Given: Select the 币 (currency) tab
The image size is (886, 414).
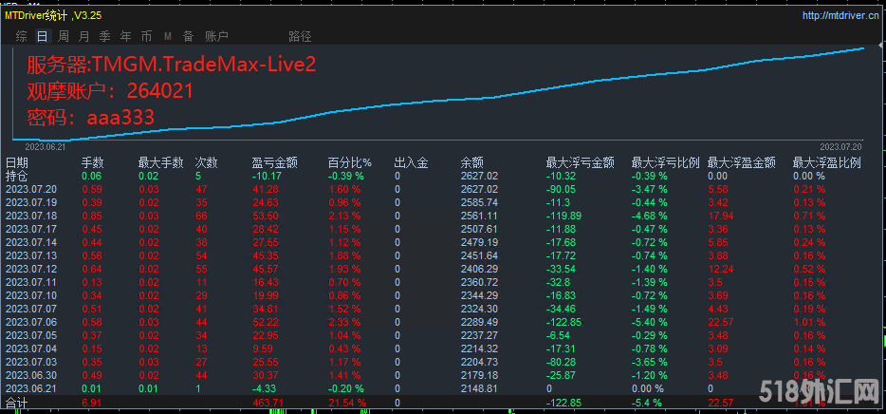Looking at the screenshot, I should point(146,37).
